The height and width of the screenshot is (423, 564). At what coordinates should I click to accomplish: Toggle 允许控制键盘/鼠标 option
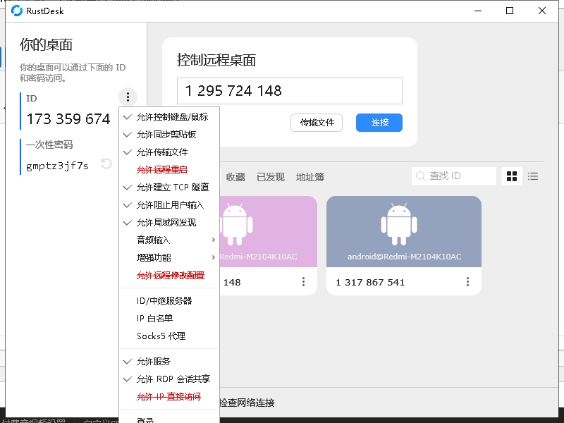click(169, 117)
